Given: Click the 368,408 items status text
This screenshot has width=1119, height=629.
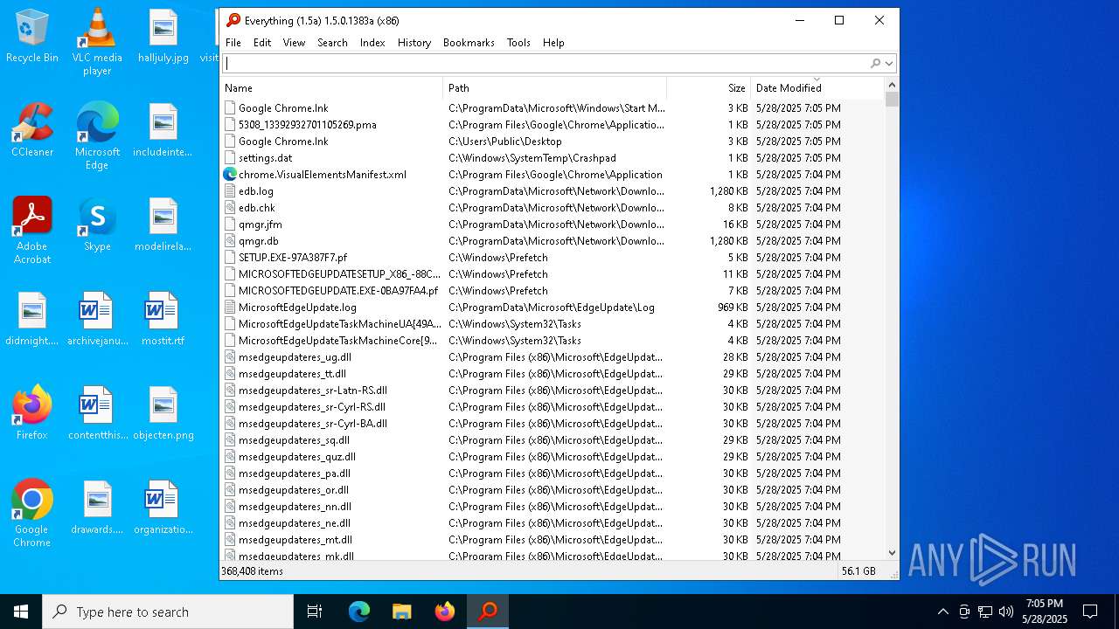Looking at the screenshot, I should pyautogui.click(x=252, y=570).
